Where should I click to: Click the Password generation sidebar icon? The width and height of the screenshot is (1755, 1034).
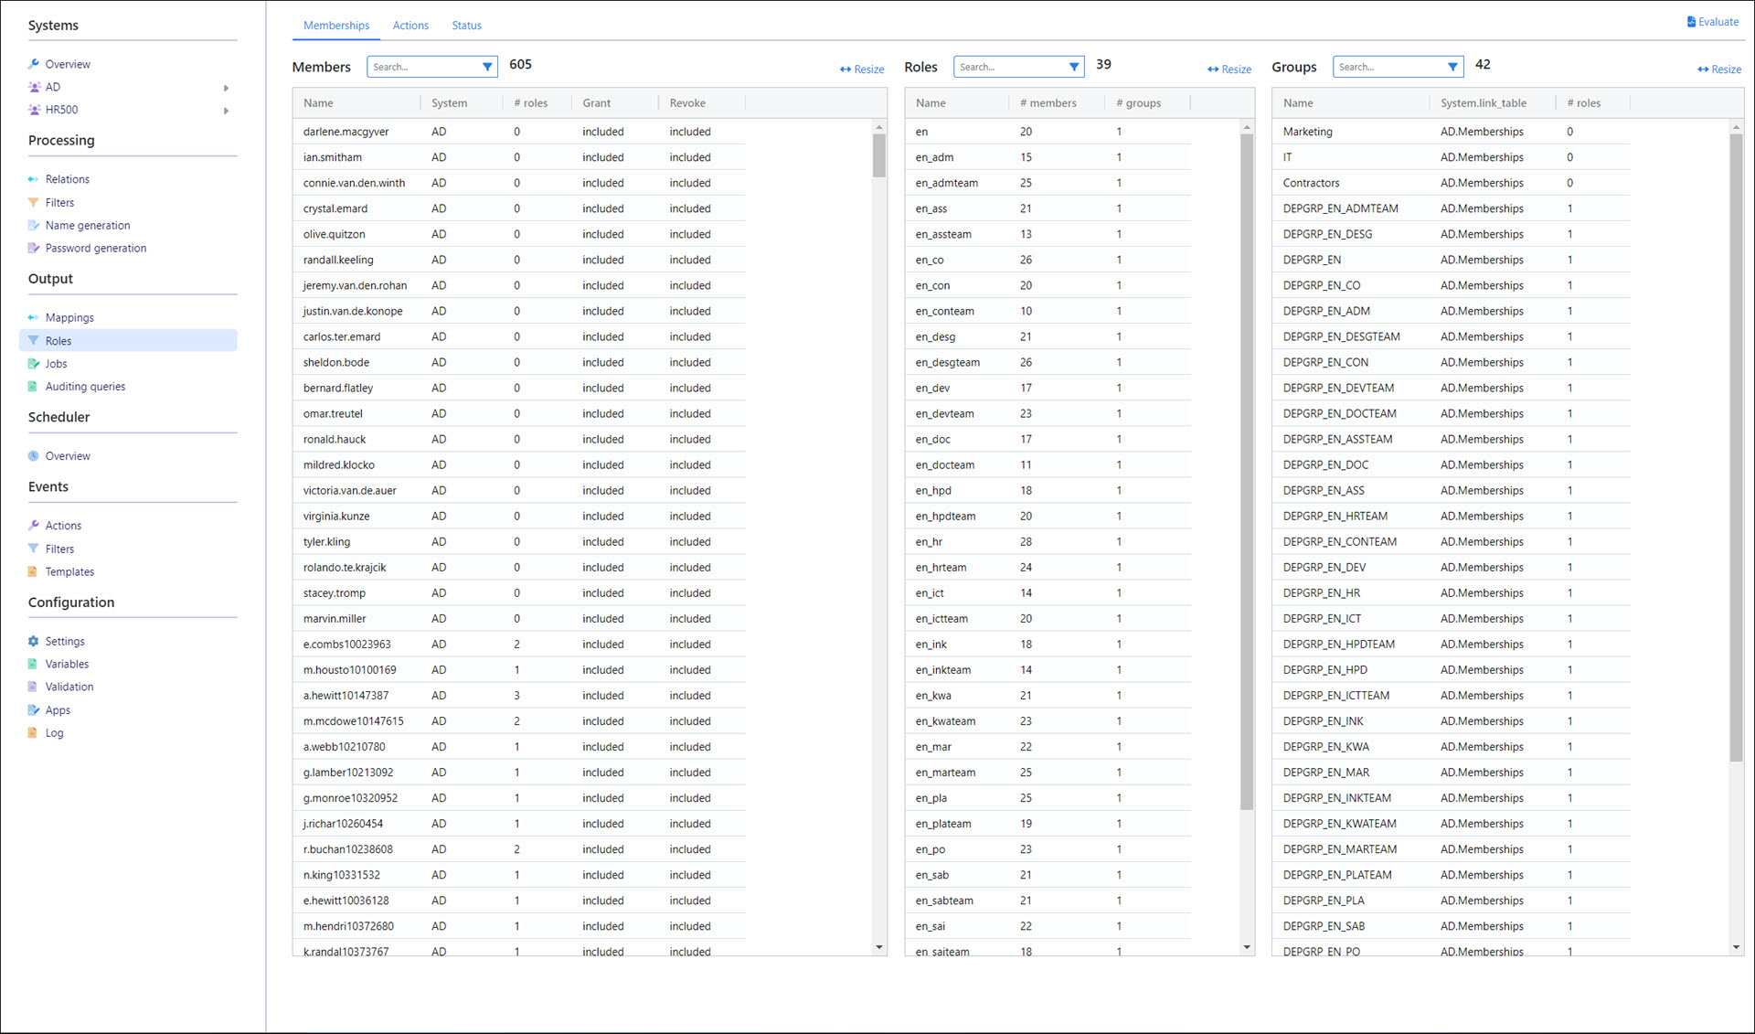coord(34,248)
